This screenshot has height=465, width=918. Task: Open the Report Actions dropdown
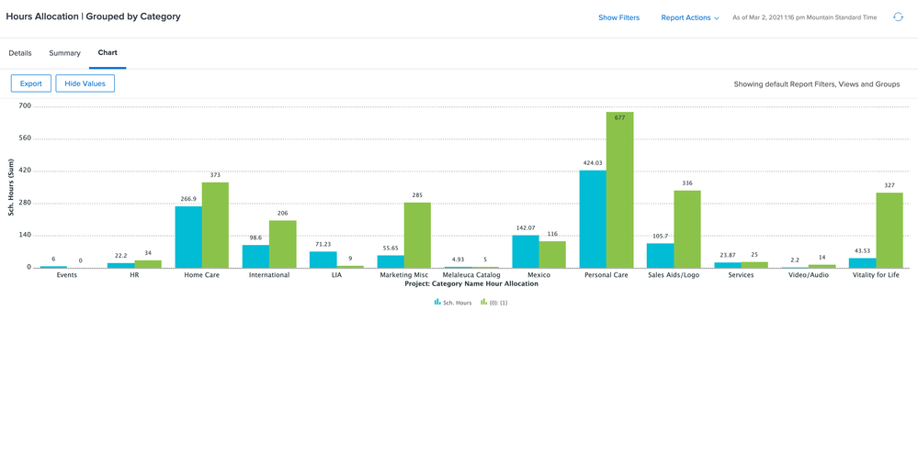[686, 17]
